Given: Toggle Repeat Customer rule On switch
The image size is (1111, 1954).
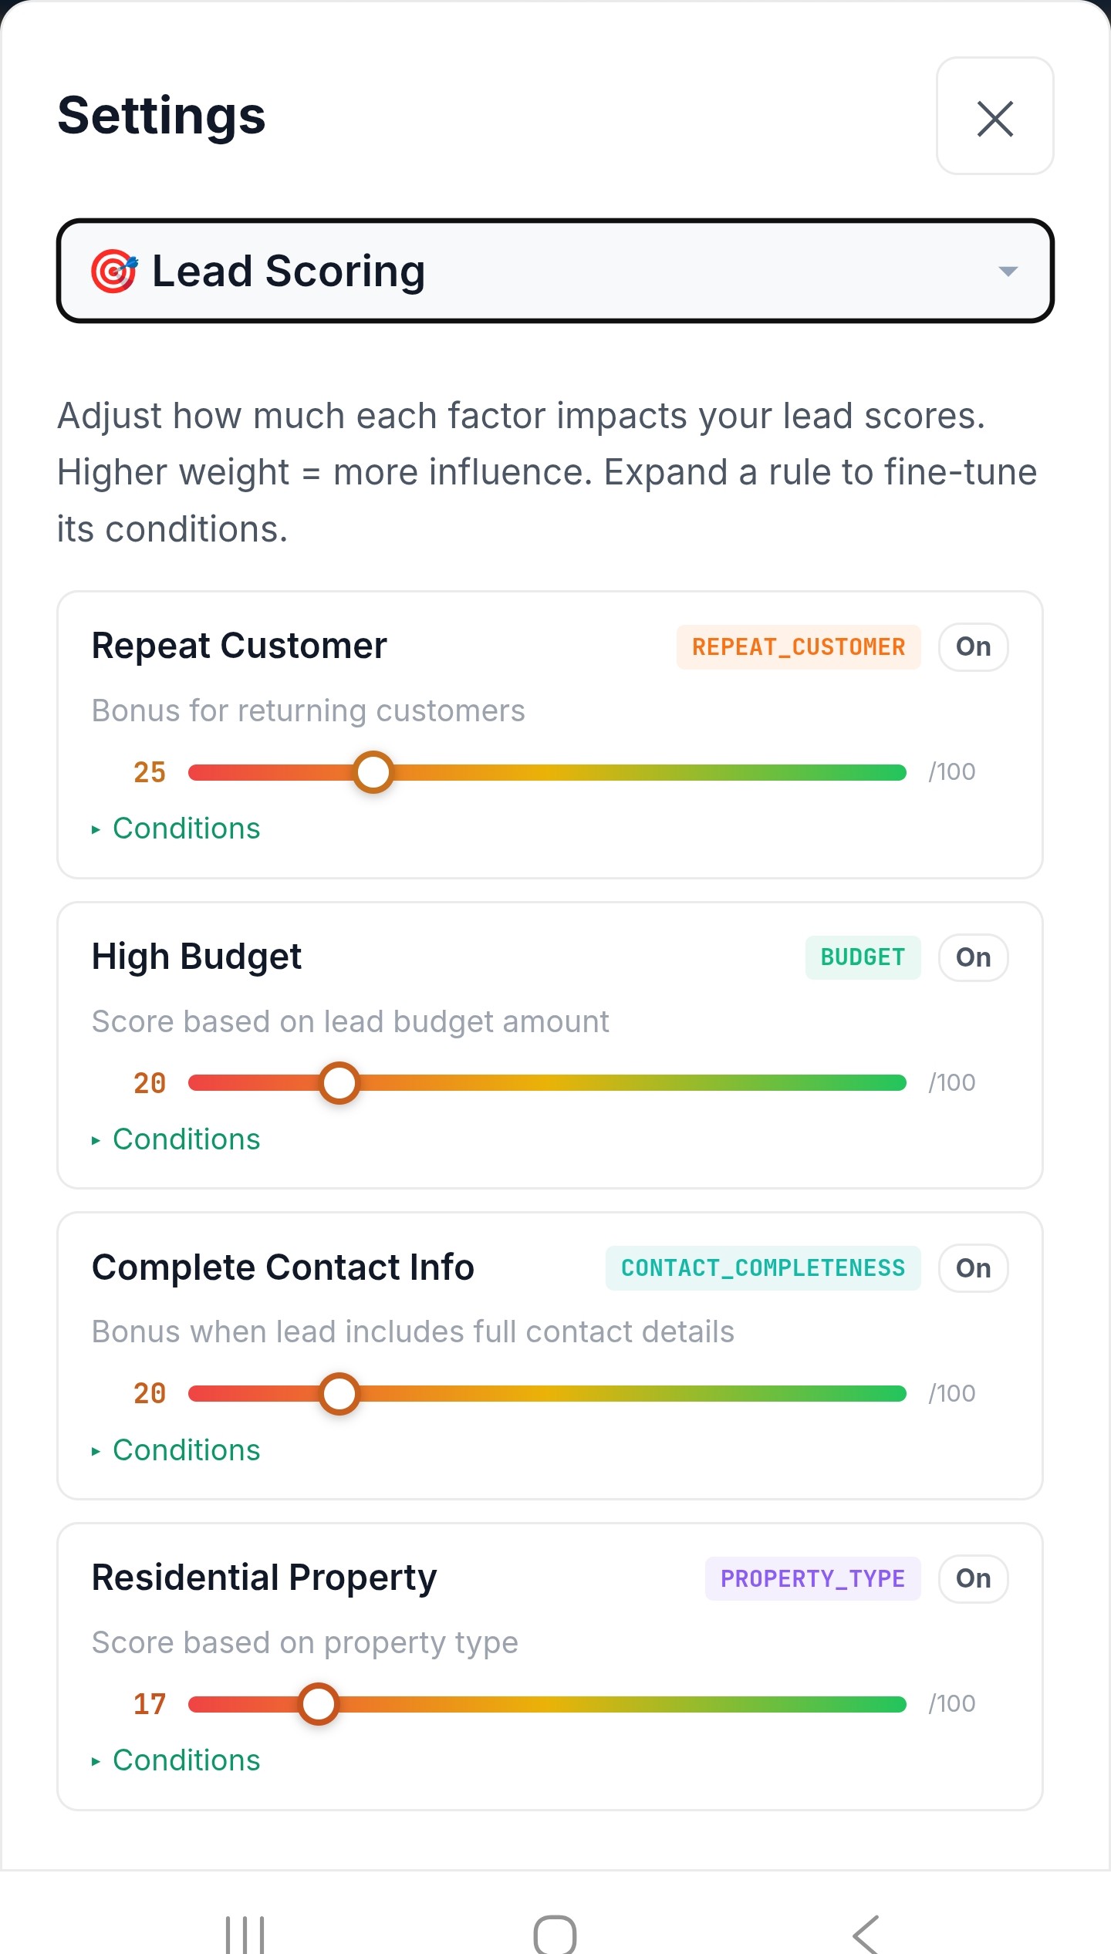Looking at the screenshot, I should (973, 646).
